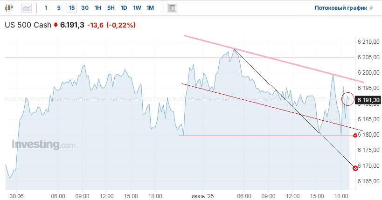The image size is (382, 200).
Task: Click the circled current price point on chart
Action: click(347, 99)
